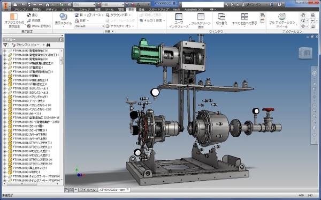321x200 pixels.
Task: Toggle iMate 記号 glyph visibility
Action: (x=39, y=26)
